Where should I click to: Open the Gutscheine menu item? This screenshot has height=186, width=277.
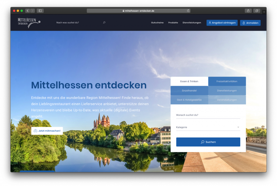(157, 23)
